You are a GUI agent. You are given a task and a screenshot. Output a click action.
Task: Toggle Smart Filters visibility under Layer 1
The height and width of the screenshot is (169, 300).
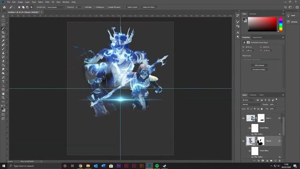250,128
